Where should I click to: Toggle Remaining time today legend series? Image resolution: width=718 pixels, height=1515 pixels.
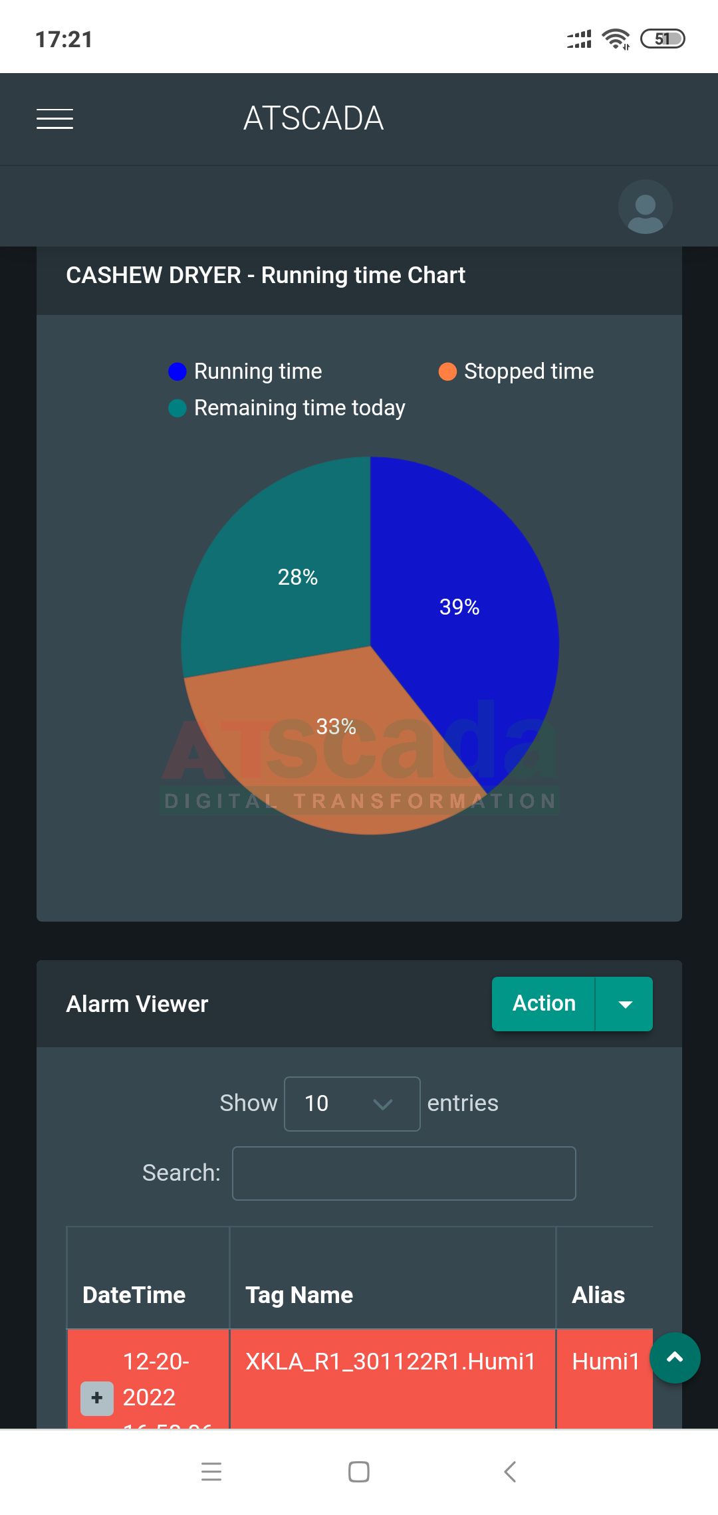pos(287,408)
